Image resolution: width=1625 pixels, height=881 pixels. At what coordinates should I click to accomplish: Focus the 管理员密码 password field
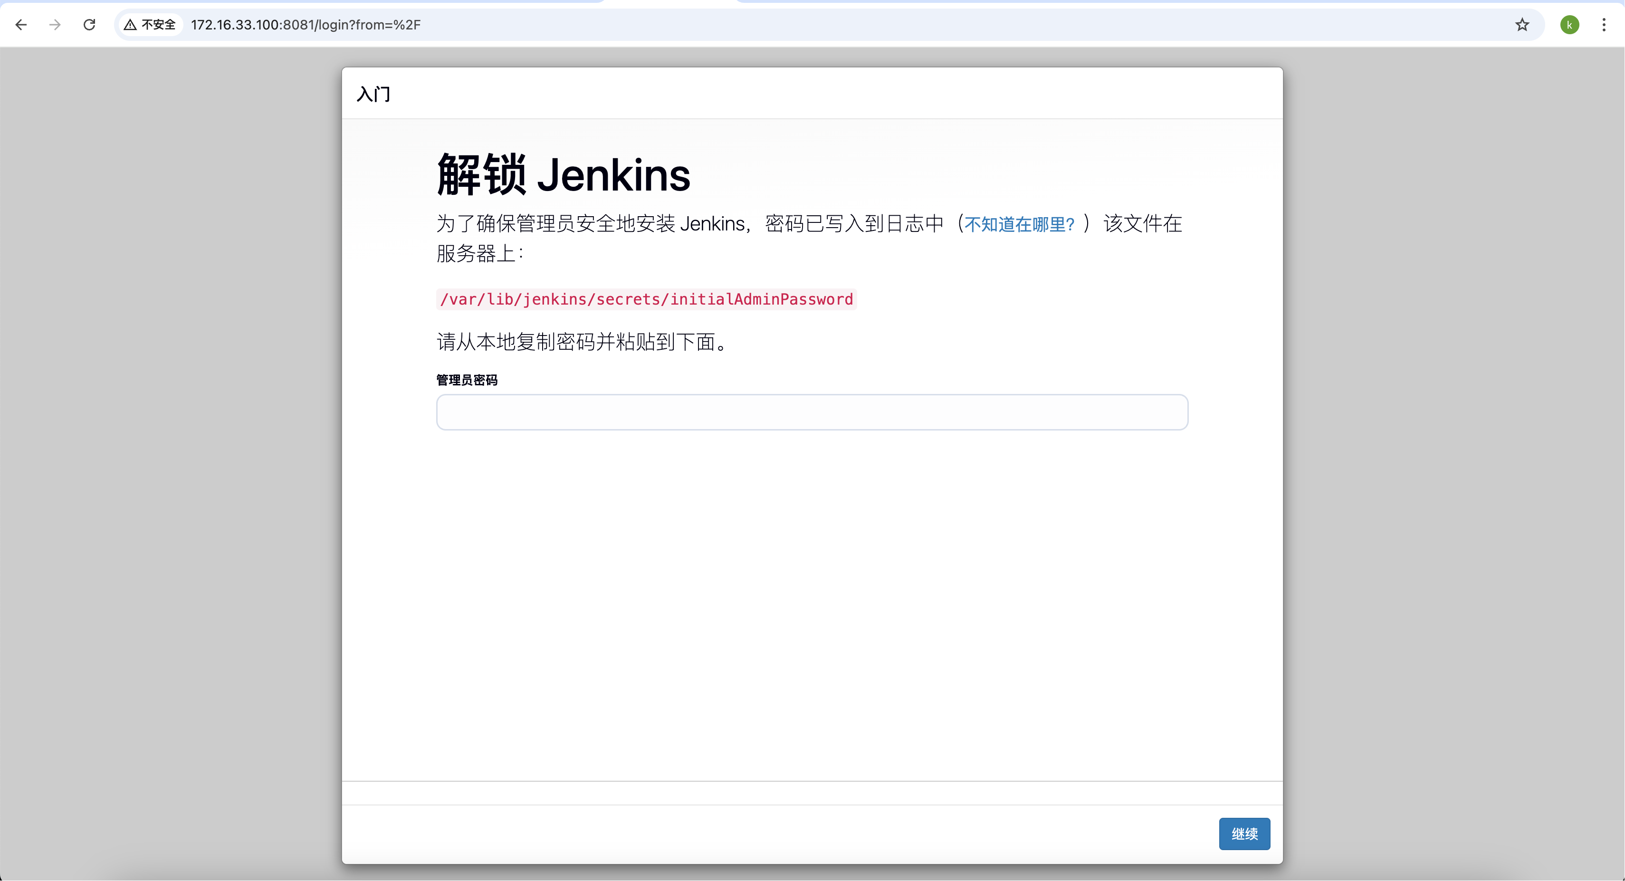(812, 412)
